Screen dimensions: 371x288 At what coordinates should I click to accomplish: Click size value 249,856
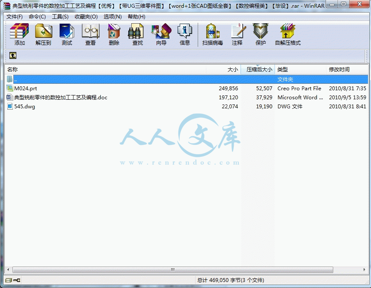pyautogui.click(x=228, y=89)
